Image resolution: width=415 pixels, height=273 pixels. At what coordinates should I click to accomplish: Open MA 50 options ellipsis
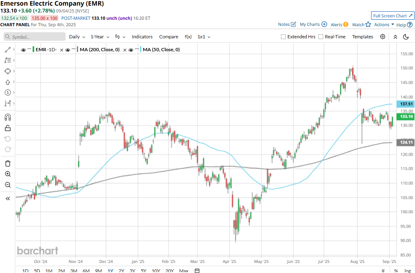point(137,49)
